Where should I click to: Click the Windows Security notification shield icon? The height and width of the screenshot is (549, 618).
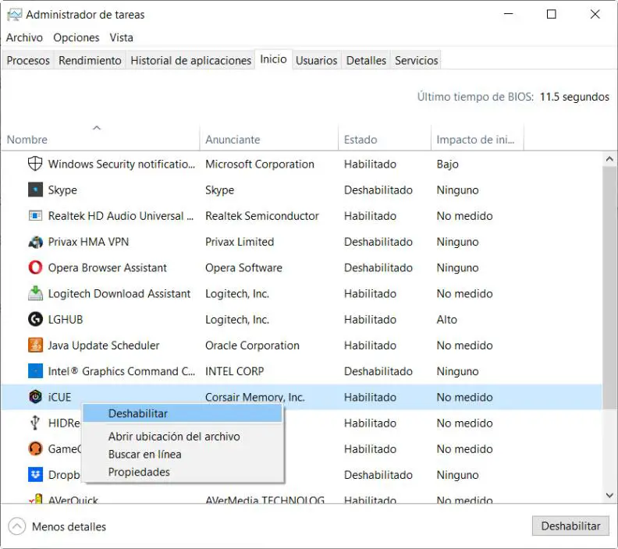coord(35,164)
